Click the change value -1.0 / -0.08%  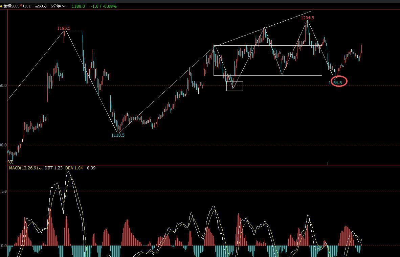click(104, 6)
